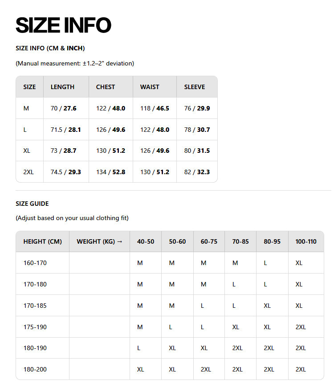Click the 70 / 27.6 length cell
This screenshot has width=334, height=392.
coord(64,108)
